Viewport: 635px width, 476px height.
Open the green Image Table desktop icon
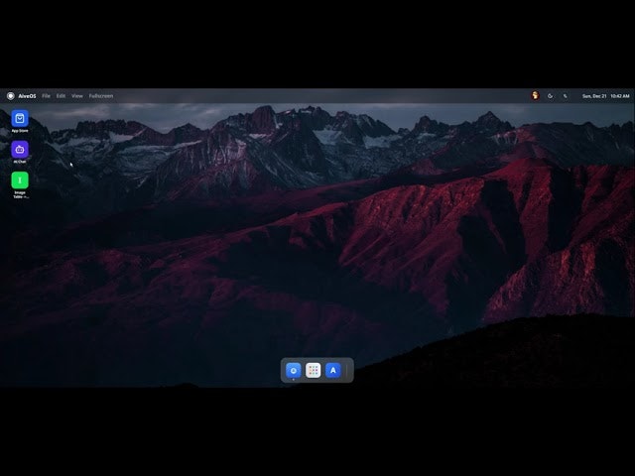tap(20, 180)
